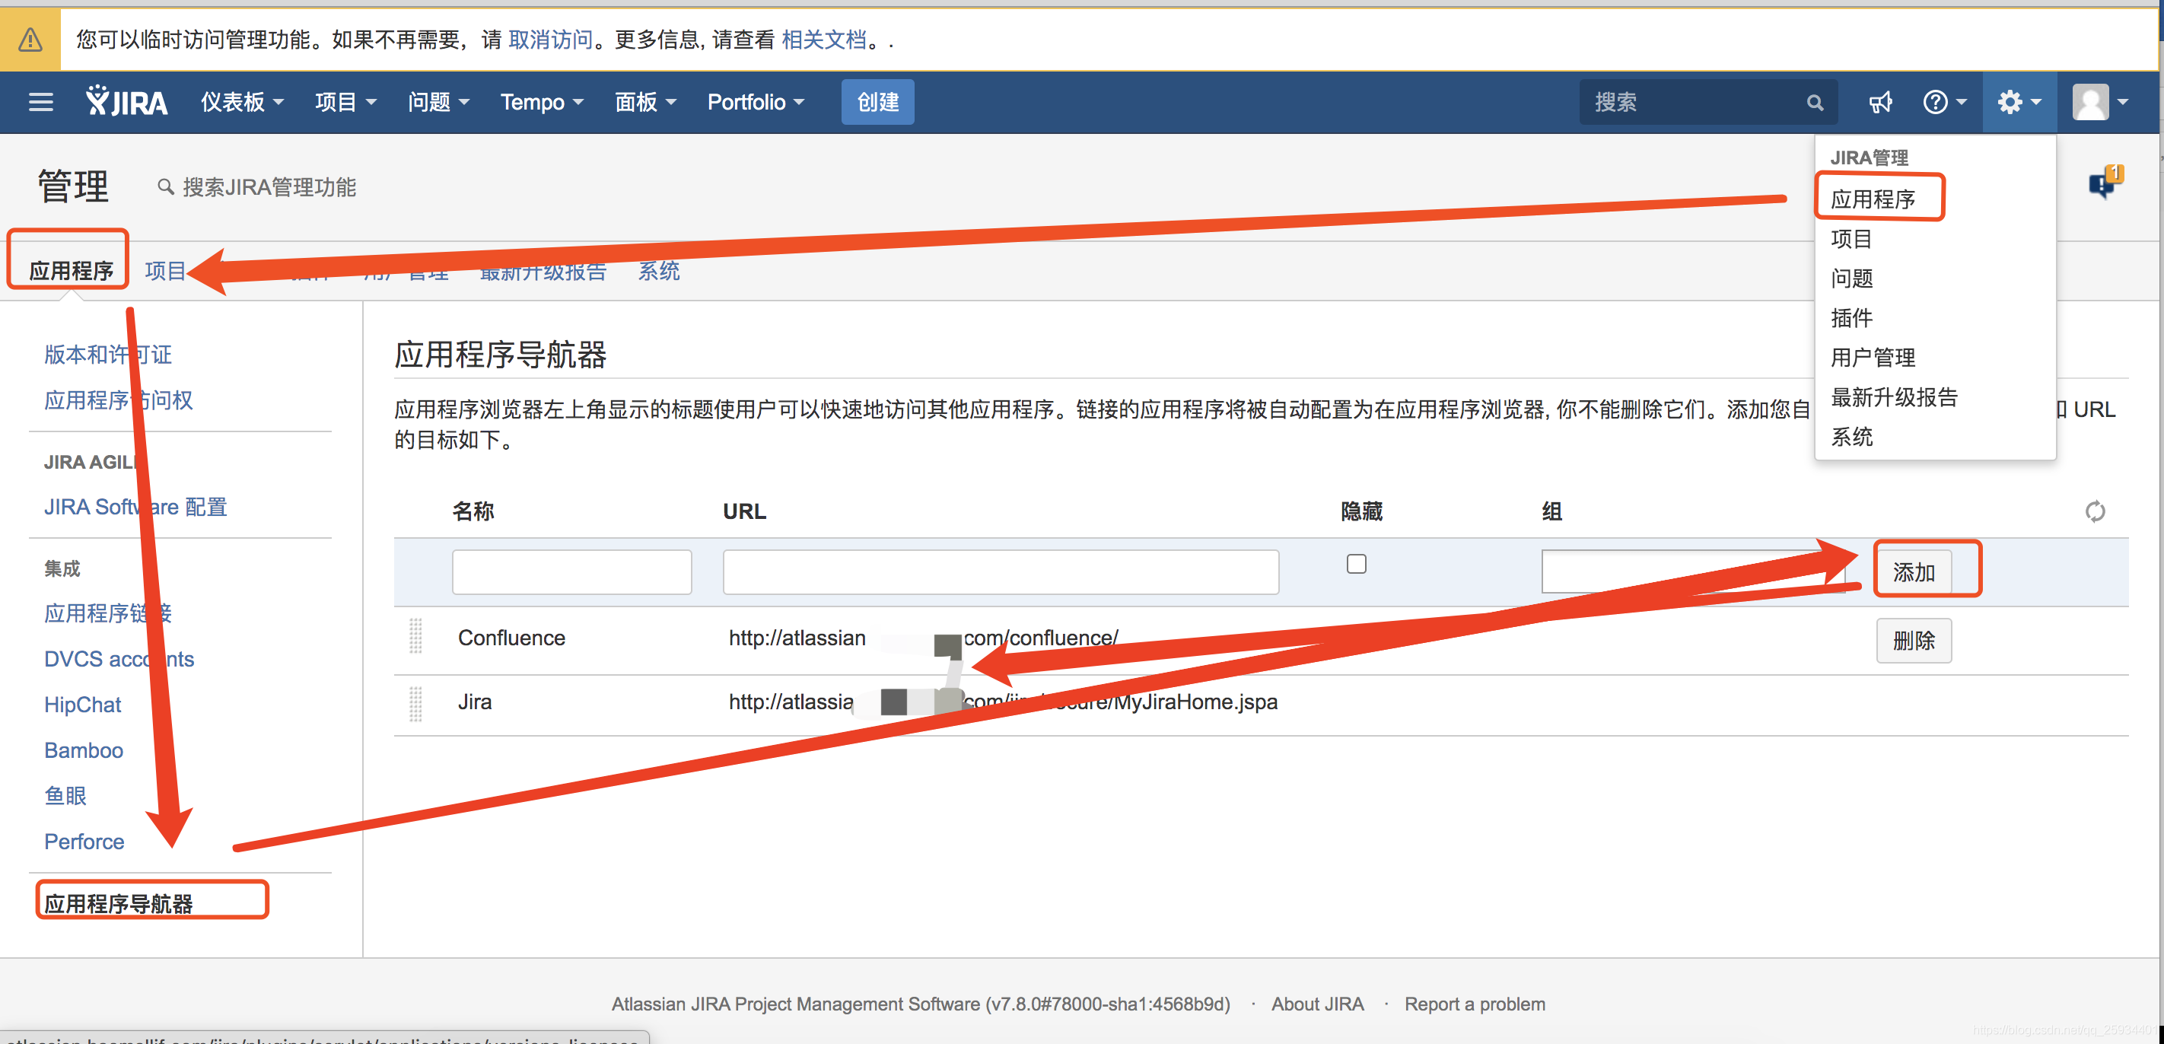
Task: Open 应用程序链接 in sidebar
Action: click(x=107, y=613)
